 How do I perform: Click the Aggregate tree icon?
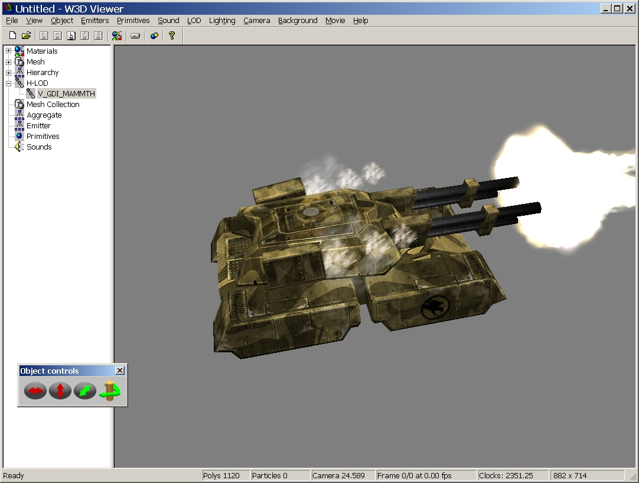click(19, 115)
